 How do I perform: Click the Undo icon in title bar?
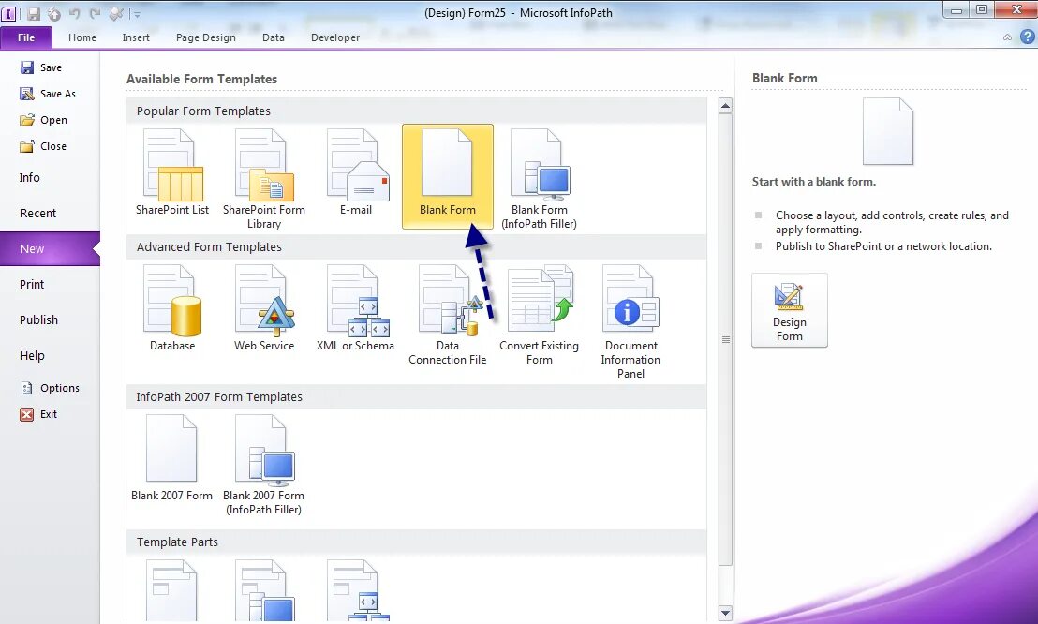click(74, 13)
